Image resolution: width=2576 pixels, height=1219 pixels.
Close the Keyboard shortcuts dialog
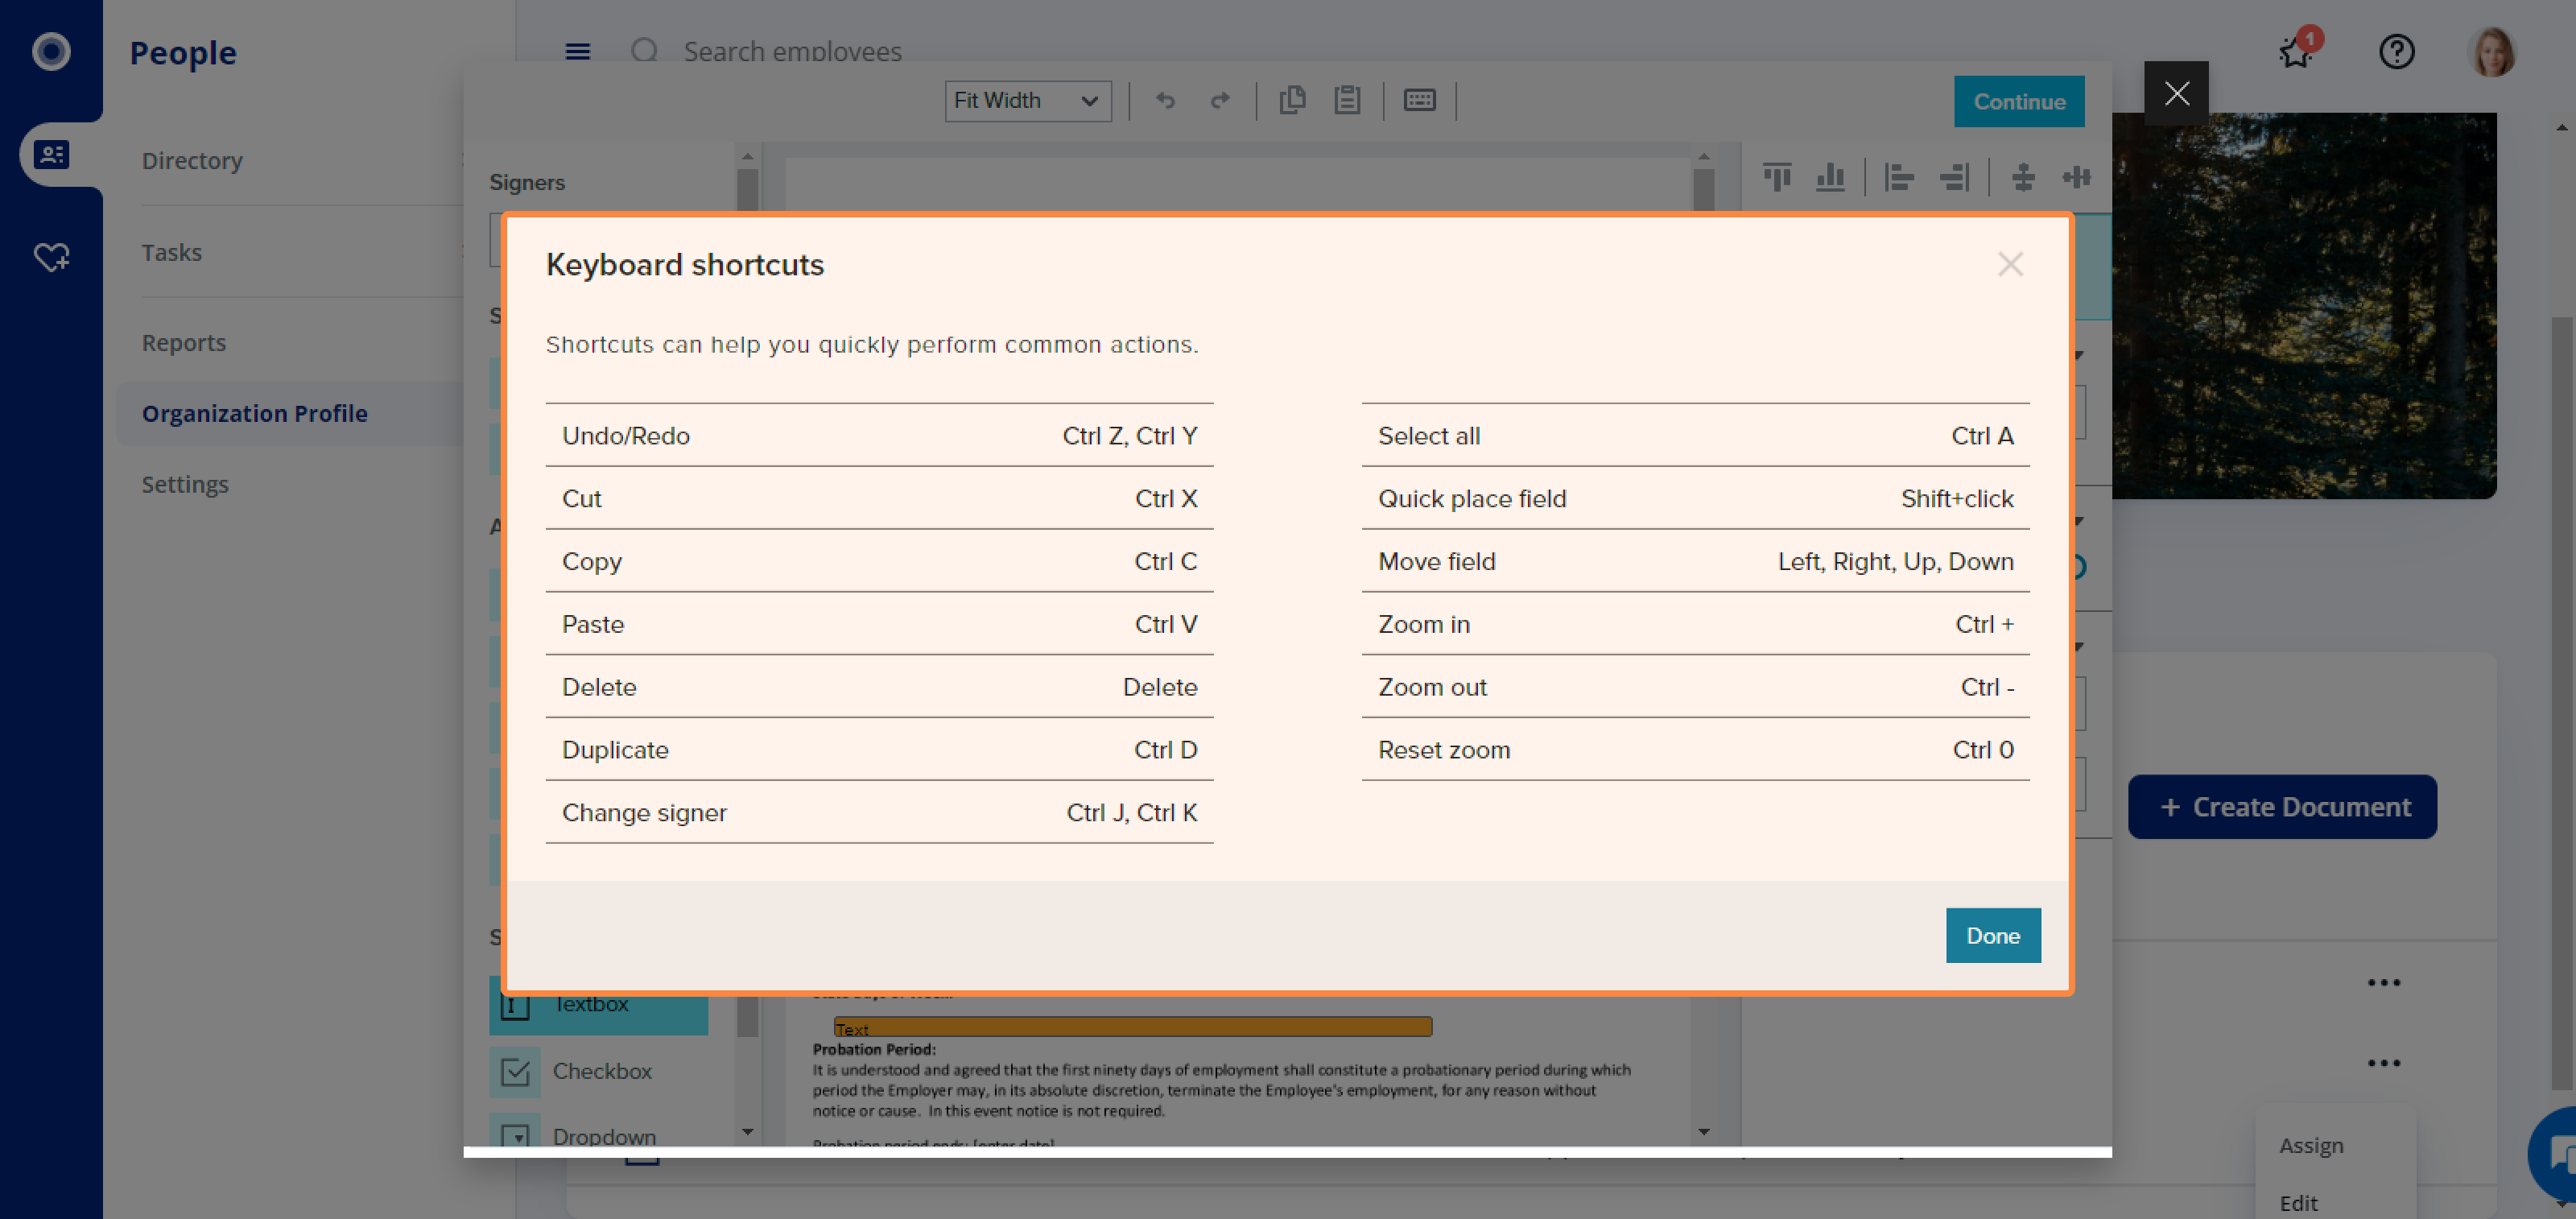pos(2009,264)
